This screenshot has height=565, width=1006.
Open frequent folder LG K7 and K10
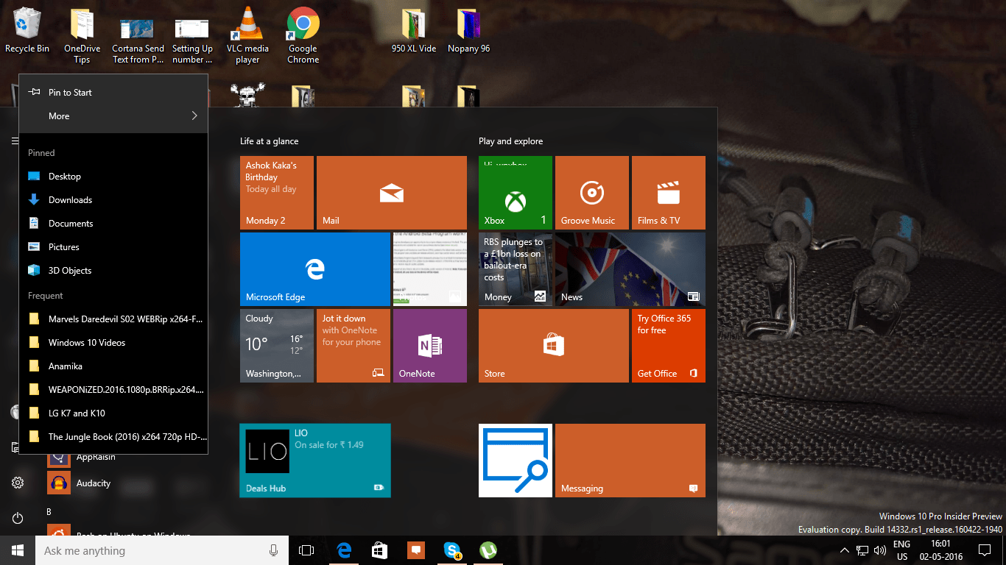[113, 413]
